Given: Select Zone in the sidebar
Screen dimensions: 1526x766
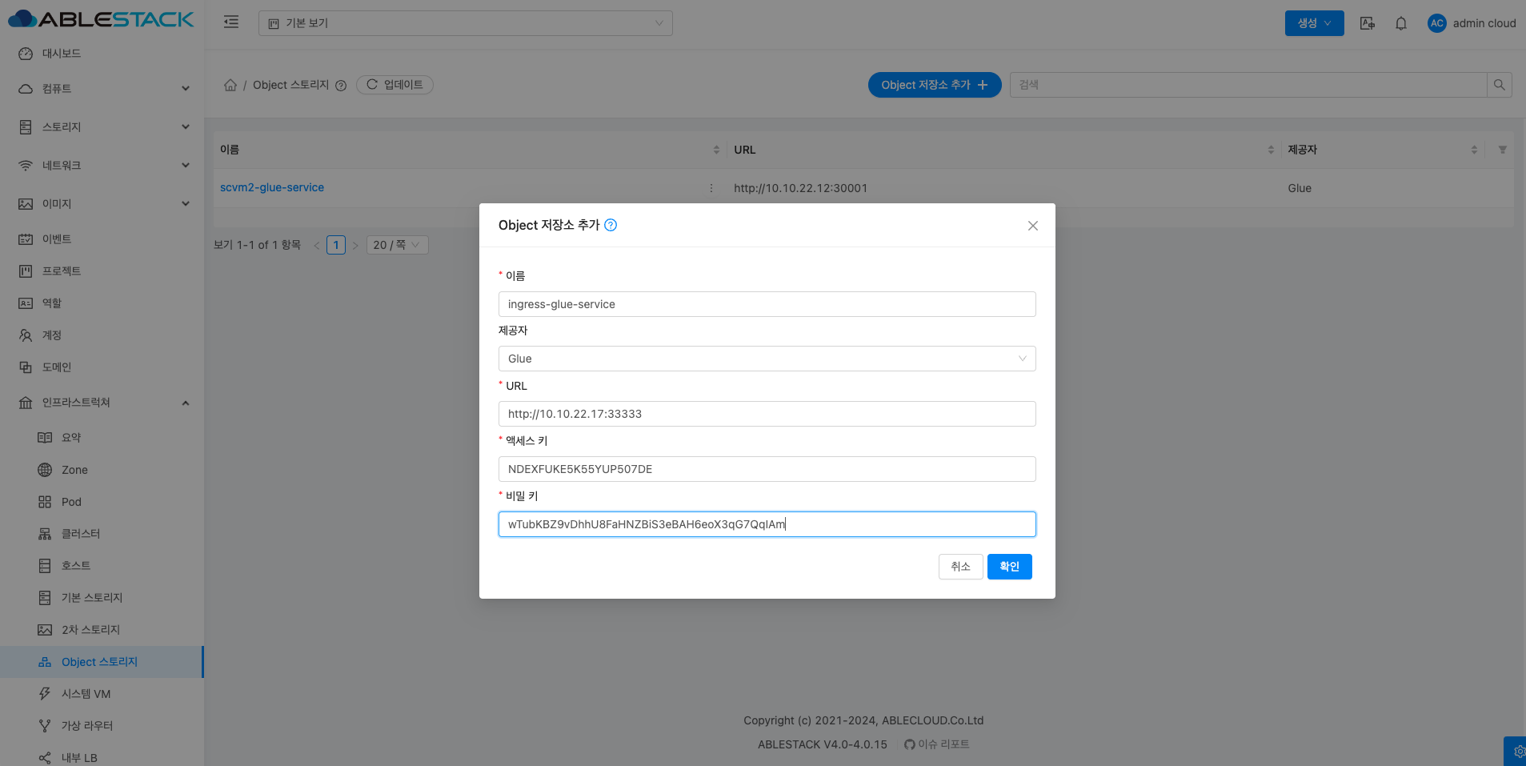Looking at the screenshot, I should click(x=74, y=470).
